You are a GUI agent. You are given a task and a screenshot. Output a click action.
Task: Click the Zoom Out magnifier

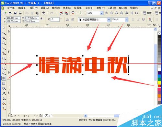point(111,13)
